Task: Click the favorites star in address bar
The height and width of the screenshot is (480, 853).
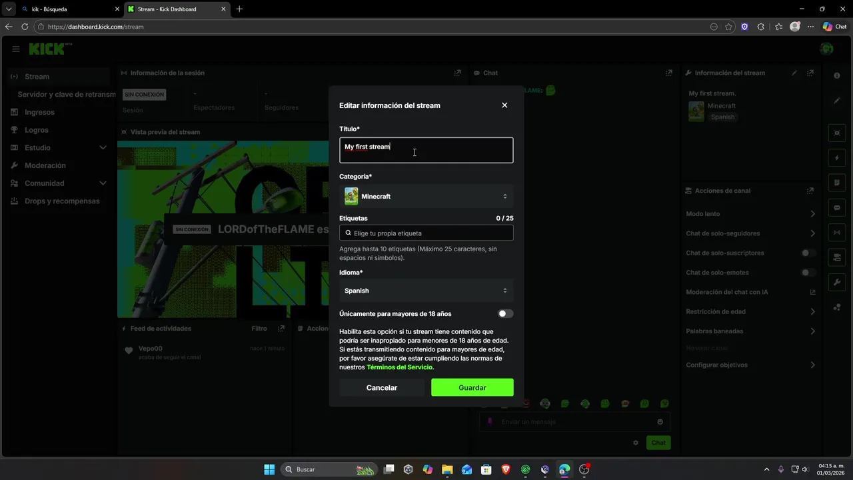Action: tap(728, 27)
